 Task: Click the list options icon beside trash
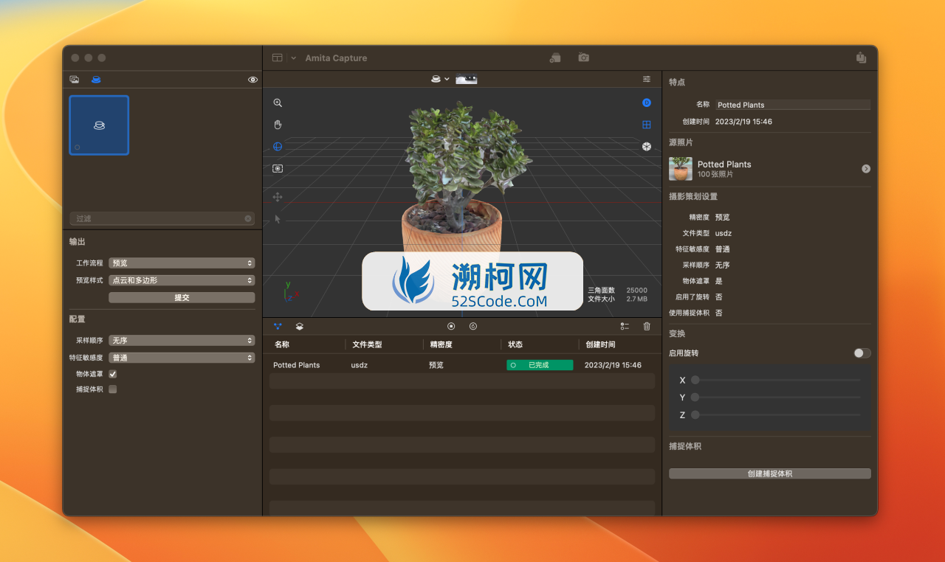(625, 326)
